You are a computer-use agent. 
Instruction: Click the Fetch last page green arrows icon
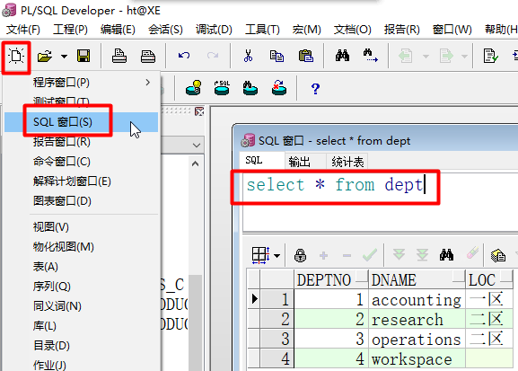point(422,255)
